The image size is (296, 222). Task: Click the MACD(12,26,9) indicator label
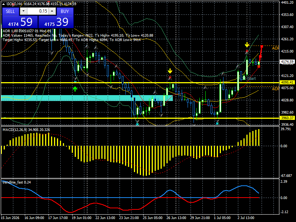26,130
